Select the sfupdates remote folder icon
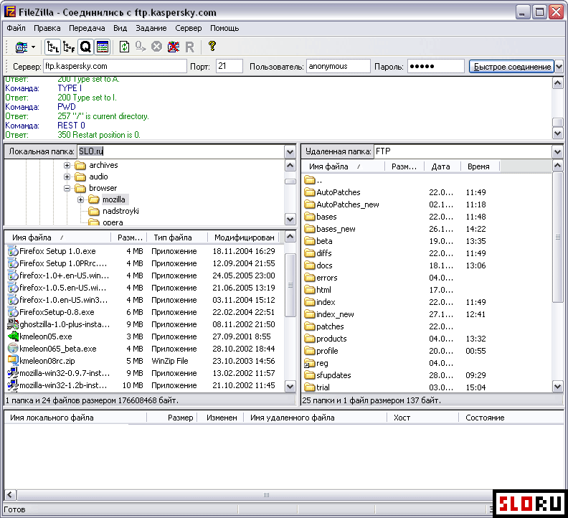This screenshot has width=568, height=518. click(x=310, y=375)
